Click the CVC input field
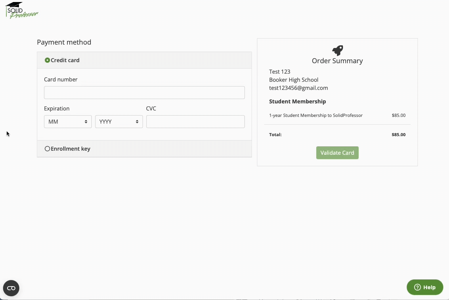449x300 pixels. click(195, 122)
